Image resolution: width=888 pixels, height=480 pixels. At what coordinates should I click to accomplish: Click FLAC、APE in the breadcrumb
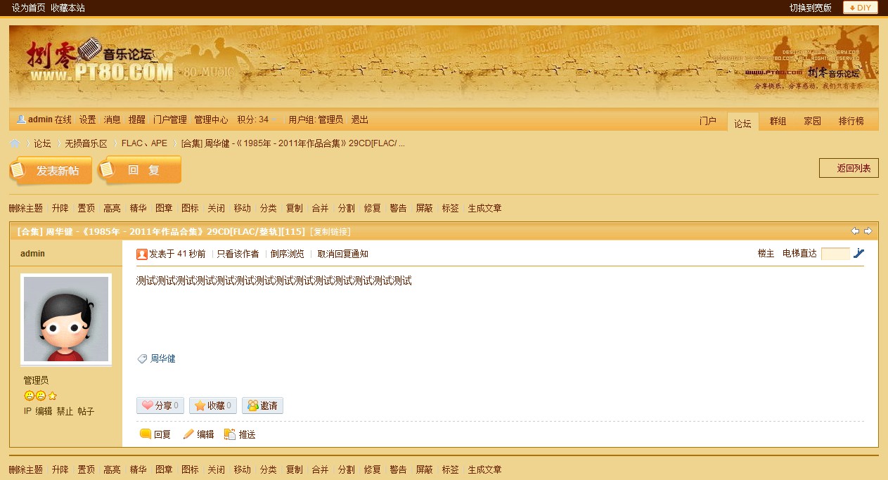pos(144,143)
